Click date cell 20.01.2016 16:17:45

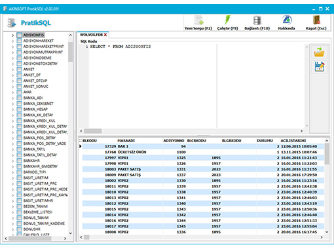299,232
